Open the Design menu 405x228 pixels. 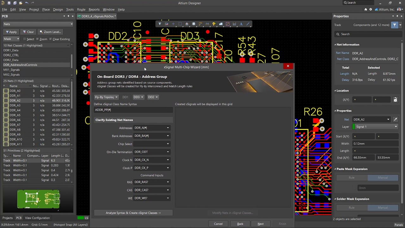coord(58,9)
